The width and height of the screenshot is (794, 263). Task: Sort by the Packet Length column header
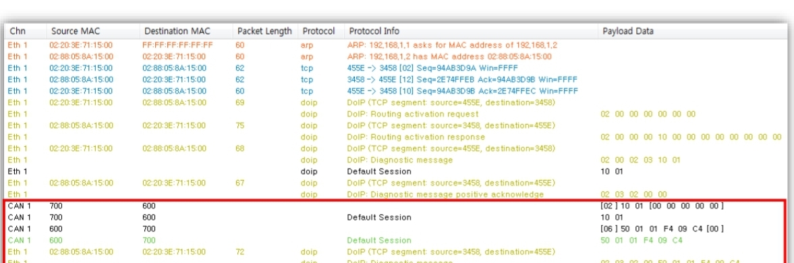[x=265, y=31]
